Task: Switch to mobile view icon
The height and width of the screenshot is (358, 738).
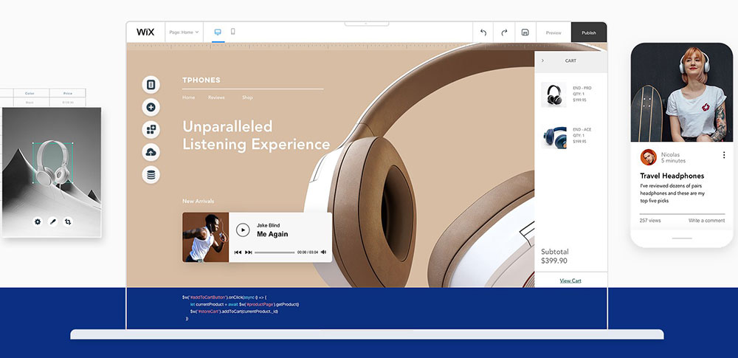Action: click(x=233, y=32)
